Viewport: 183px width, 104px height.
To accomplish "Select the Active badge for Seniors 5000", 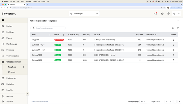I will tap(58, 60).
